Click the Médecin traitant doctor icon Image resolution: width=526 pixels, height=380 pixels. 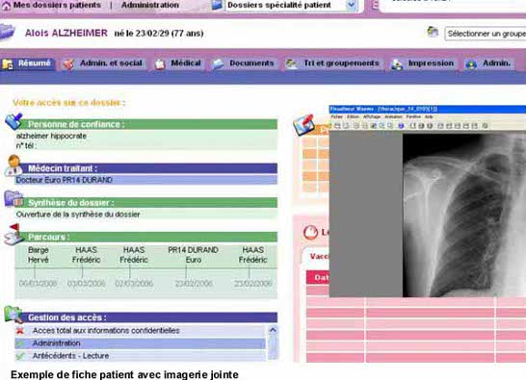coord(13,165)
